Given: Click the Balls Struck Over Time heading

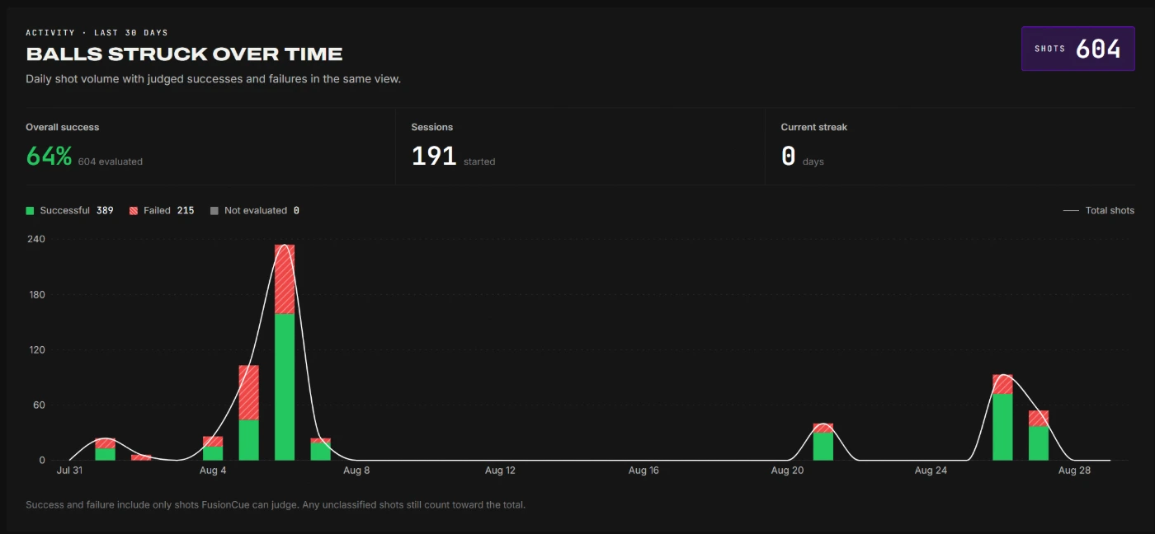Looking at the screenshot, I should [x=185, y=54].
